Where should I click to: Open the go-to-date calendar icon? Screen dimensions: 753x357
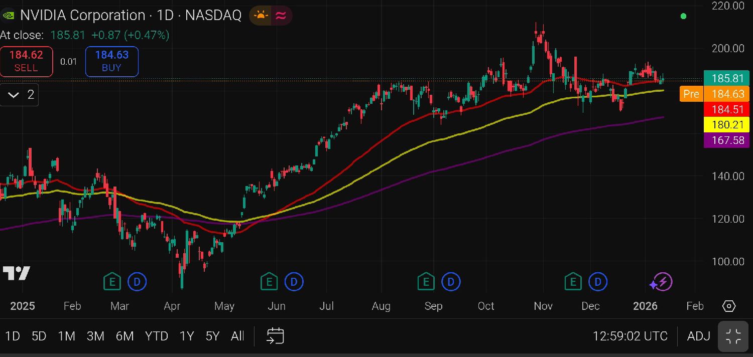[x=275, y=336]
